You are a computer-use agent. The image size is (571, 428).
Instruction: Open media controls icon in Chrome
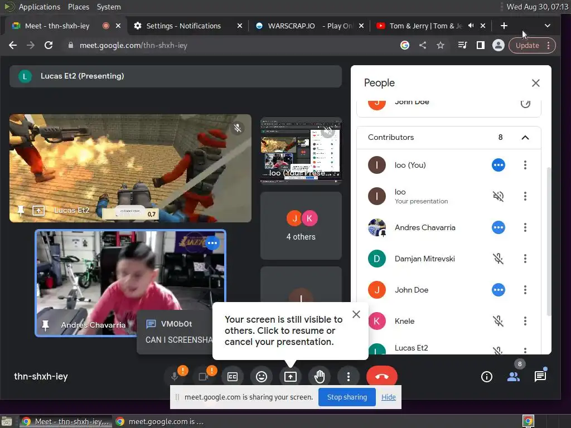[x=462, y=45]
